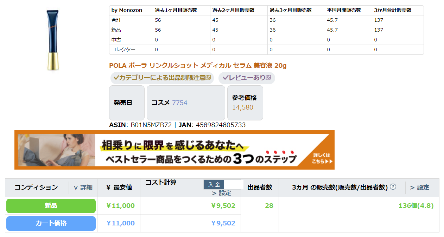
Task: Click the カテゴリーによる出品制限注意 badge
Action: click(162, 78)
